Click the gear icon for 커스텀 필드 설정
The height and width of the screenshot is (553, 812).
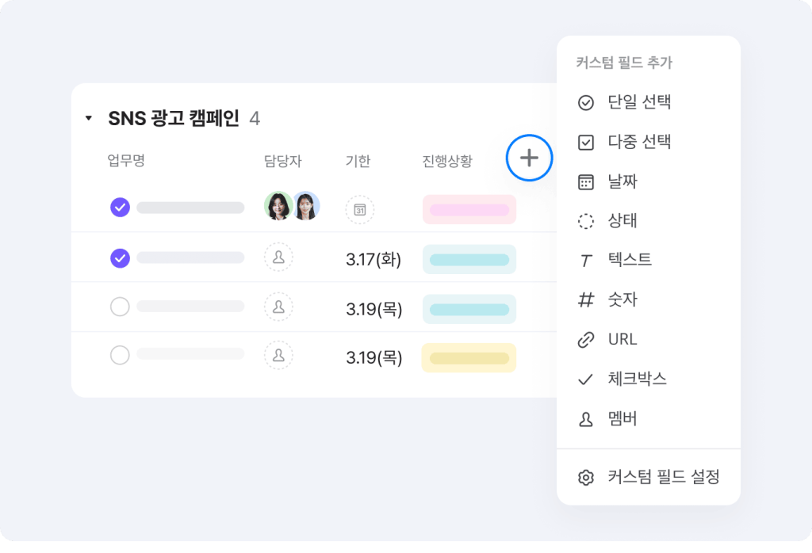tap(586, 478)
